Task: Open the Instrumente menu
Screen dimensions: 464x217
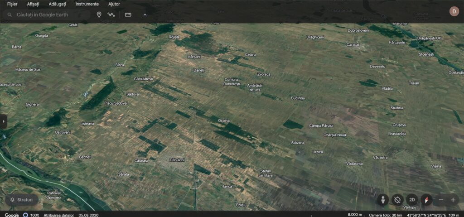Action: tap(87, 4)
